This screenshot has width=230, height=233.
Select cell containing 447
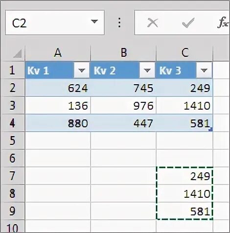tap(123, 123)
